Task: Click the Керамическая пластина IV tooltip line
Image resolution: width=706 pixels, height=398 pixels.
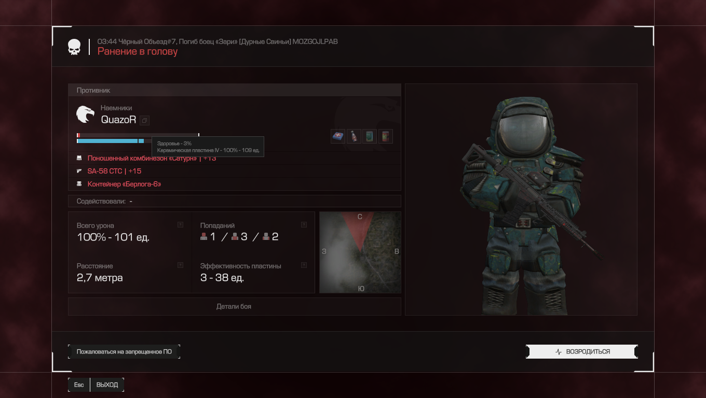Action: [208, 150]
